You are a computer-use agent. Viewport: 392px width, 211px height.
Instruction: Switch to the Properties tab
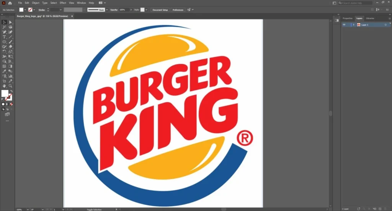pyautogui.click(x=348, y=18)
